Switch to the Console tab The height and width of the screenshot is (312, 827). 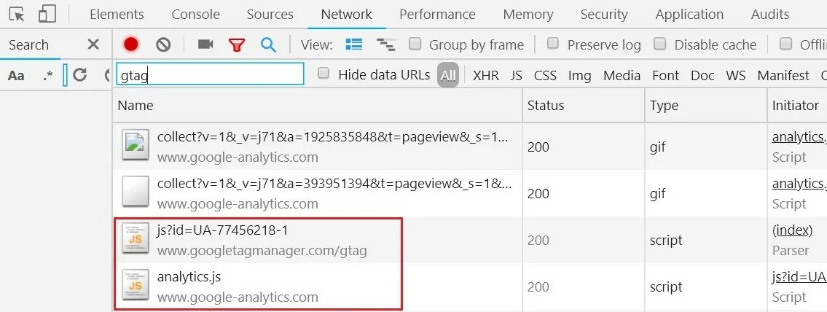pyautogui.click(x=195, y=15)
